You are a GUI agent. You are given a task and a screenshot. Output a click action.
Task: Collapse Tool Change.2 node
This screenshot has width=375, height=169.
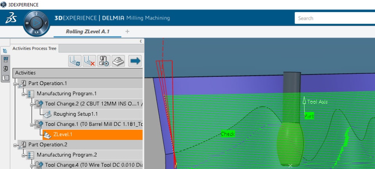(x=32, y=104)
